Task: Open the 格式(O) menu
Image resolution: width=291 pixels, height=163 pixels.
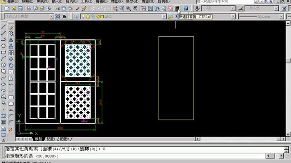Action: (x=72, y=1)
